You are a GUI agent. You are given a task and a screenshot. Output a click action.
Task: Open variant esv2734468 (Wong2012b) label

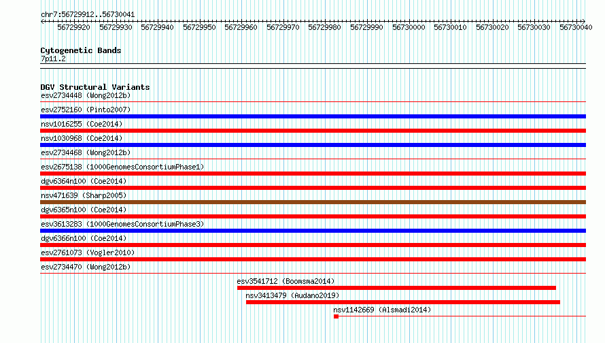click(x=86, y=152)
